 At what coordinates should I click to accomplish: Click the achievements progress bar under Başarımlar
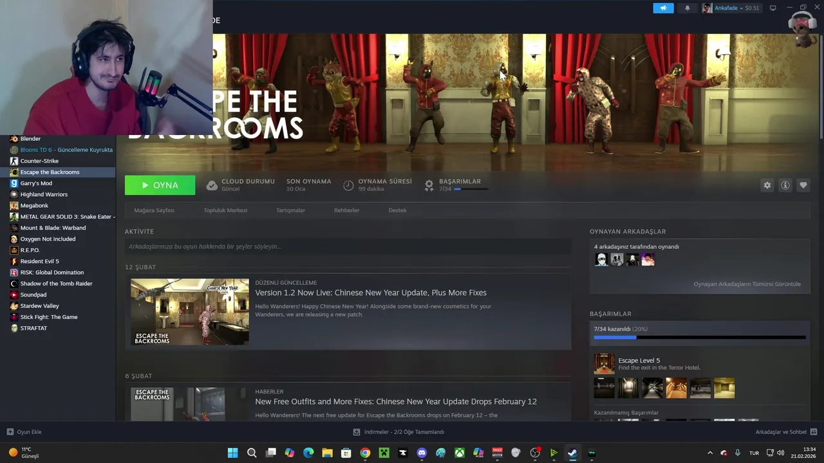[x=471, y=189]
